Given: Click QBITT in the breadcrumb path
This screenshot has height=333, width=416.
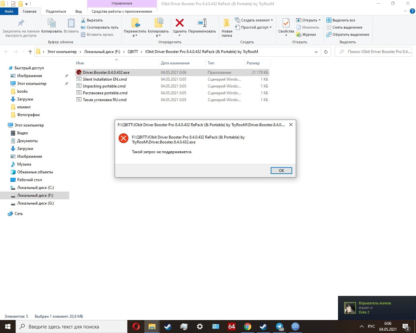Looking at the screenshot, I should click(133, 51).
